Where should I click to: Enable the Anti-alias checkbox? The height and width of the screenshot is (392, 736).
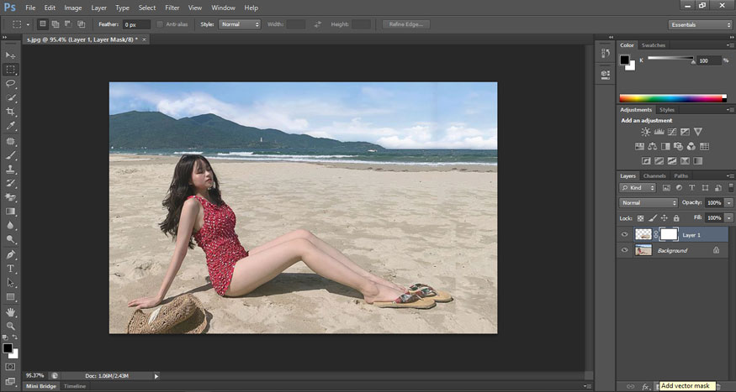click(161, 24)
